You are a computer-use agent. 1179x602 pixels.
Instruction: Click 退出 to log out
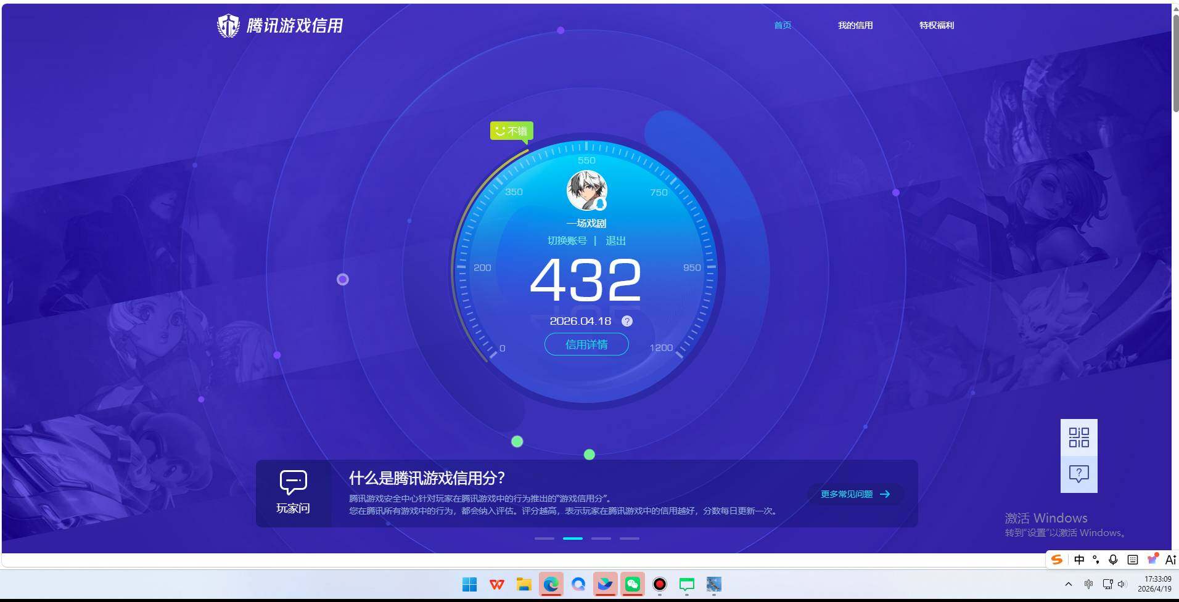pyautogui.click(x=616, y=240)
